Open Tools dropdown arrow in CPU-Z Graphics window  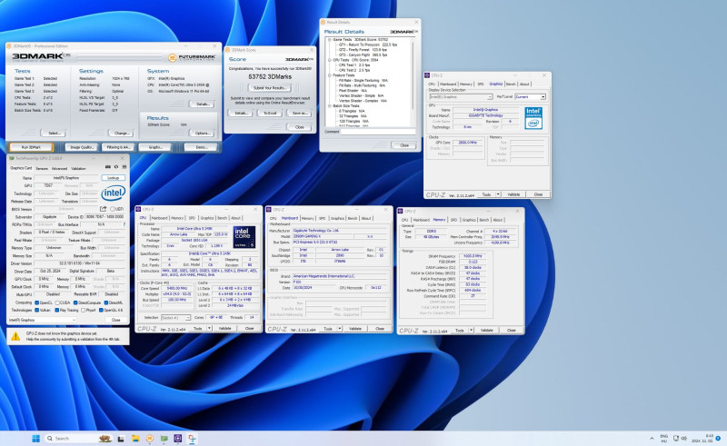coord(498,194)
